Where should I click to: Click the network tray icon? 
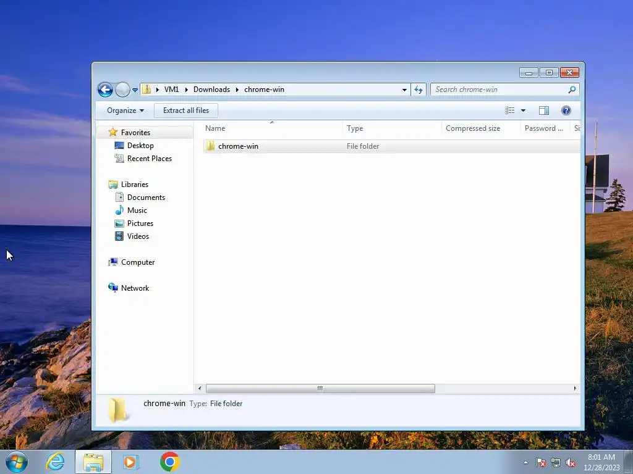[x=556, y=463]
